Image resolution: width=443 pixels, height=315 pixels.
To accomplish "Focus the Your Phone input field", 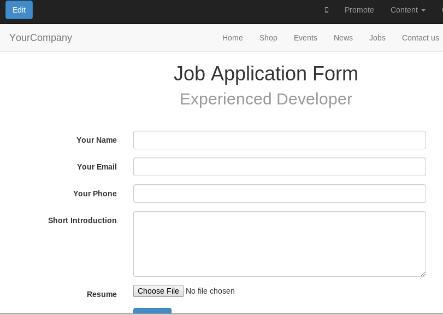I will pyautogui.click(x=280, y=194).
